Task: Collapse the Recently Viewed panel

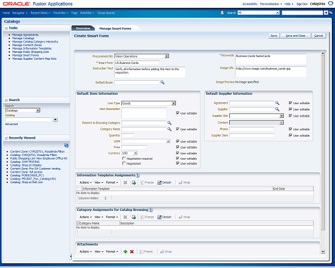Action: tap(6, 138)
